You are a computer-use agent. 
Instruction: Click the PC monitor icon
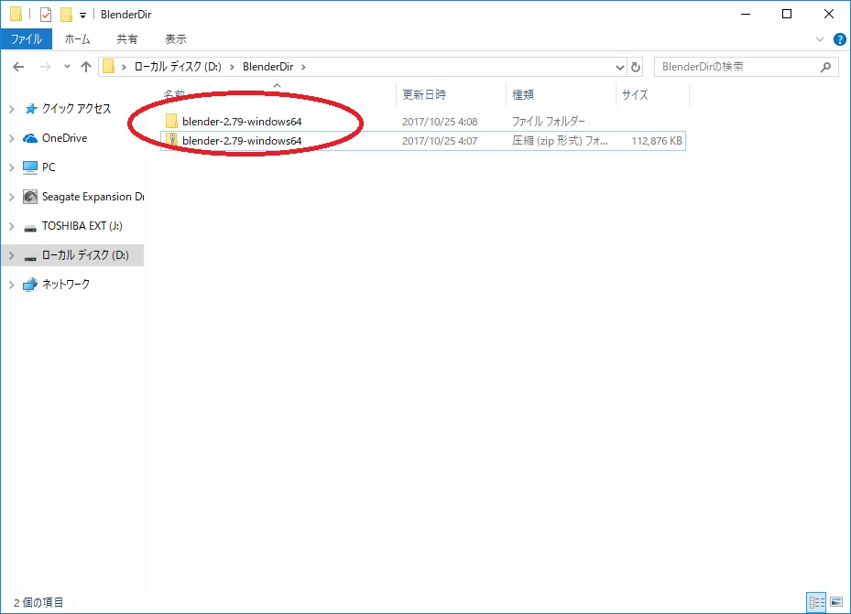pos(30,167)
